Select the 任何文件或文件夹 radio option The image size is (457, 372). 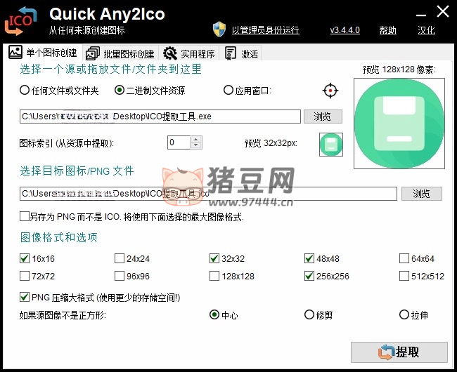point(25,91)
